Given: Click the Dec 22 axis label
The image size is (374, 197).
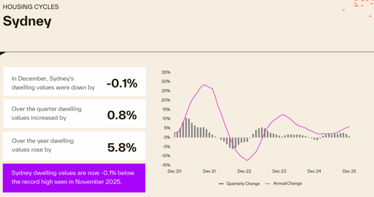Looking at the screenshot, I should [245, 171].
